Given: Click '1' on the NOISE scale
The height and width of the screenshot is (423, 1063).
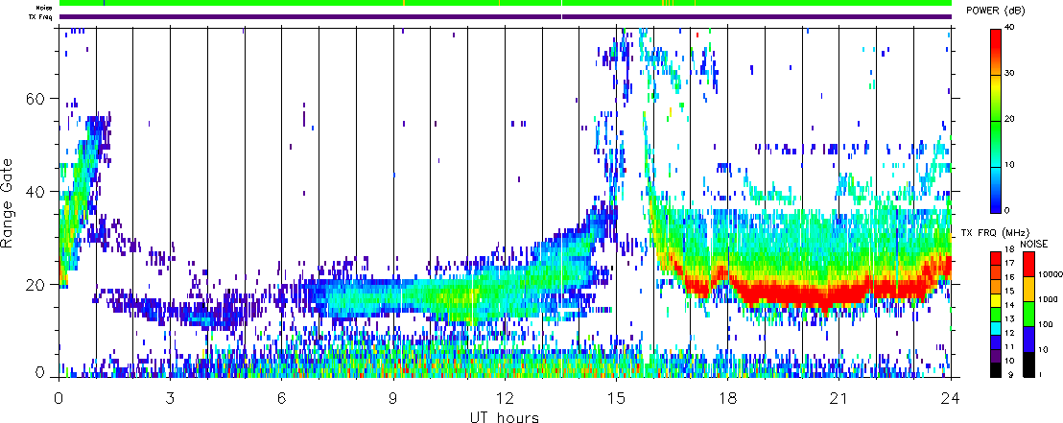Looking at the screenshot, I should coord(1042,376).
